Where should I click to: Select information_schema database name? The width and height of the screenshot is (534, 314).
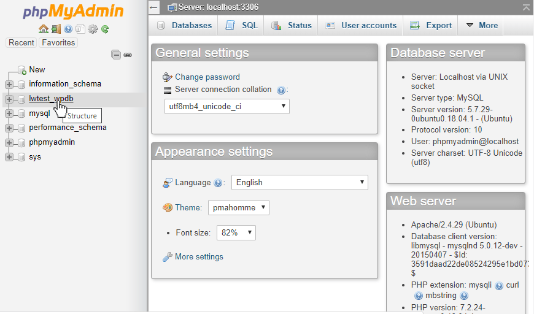tap(65, 84)
